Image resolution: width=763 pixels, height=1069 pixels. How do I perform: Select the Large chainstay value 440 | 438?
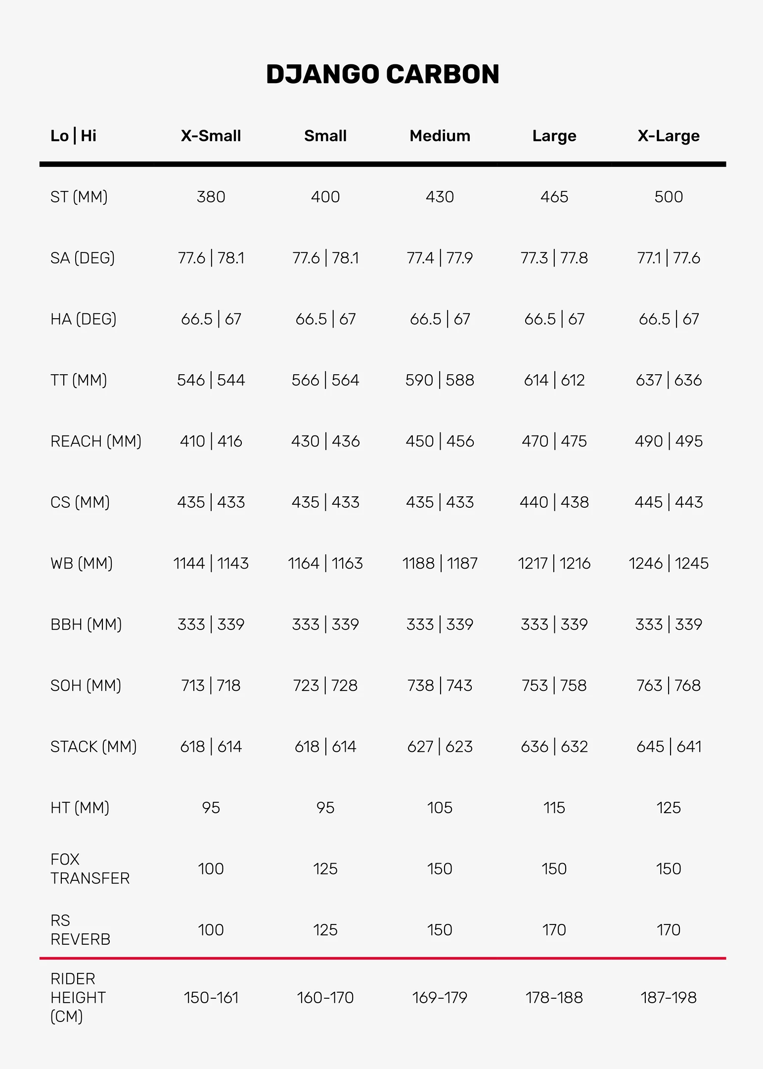554,502
